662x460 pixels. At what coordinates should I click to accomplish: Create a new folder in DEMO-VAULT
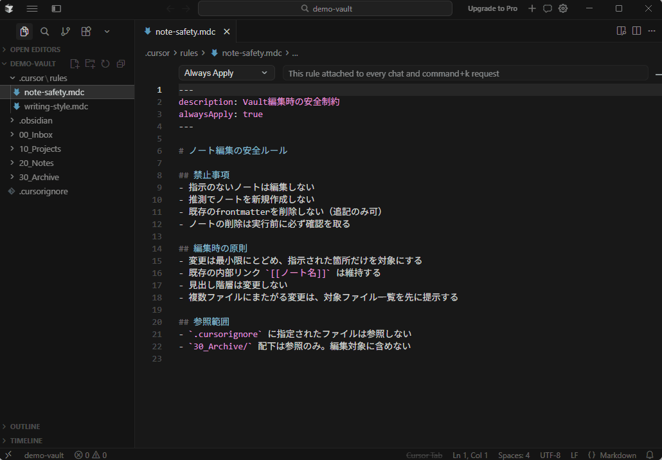(x=90, y=64)
